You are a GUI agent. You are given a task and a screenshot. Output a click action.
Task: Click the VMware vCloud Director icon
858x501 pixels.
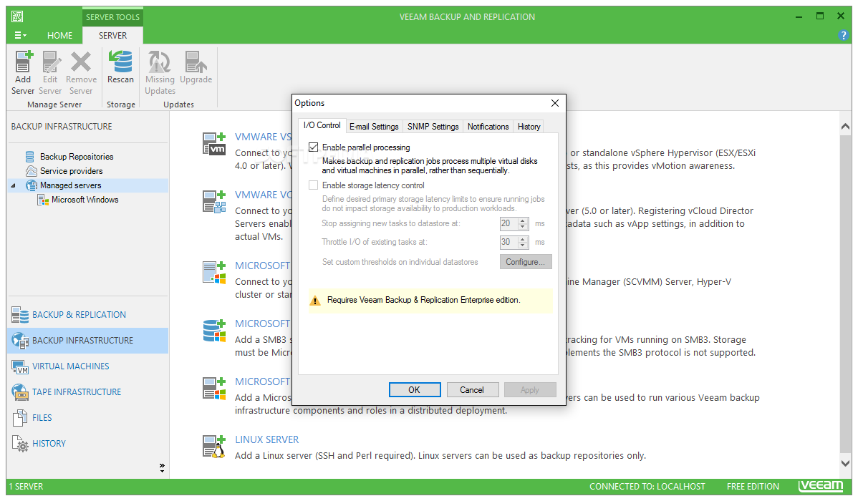214,201
